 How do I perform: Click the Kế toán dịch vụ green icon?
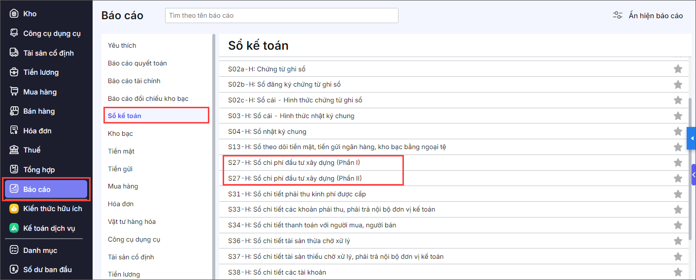14,228
